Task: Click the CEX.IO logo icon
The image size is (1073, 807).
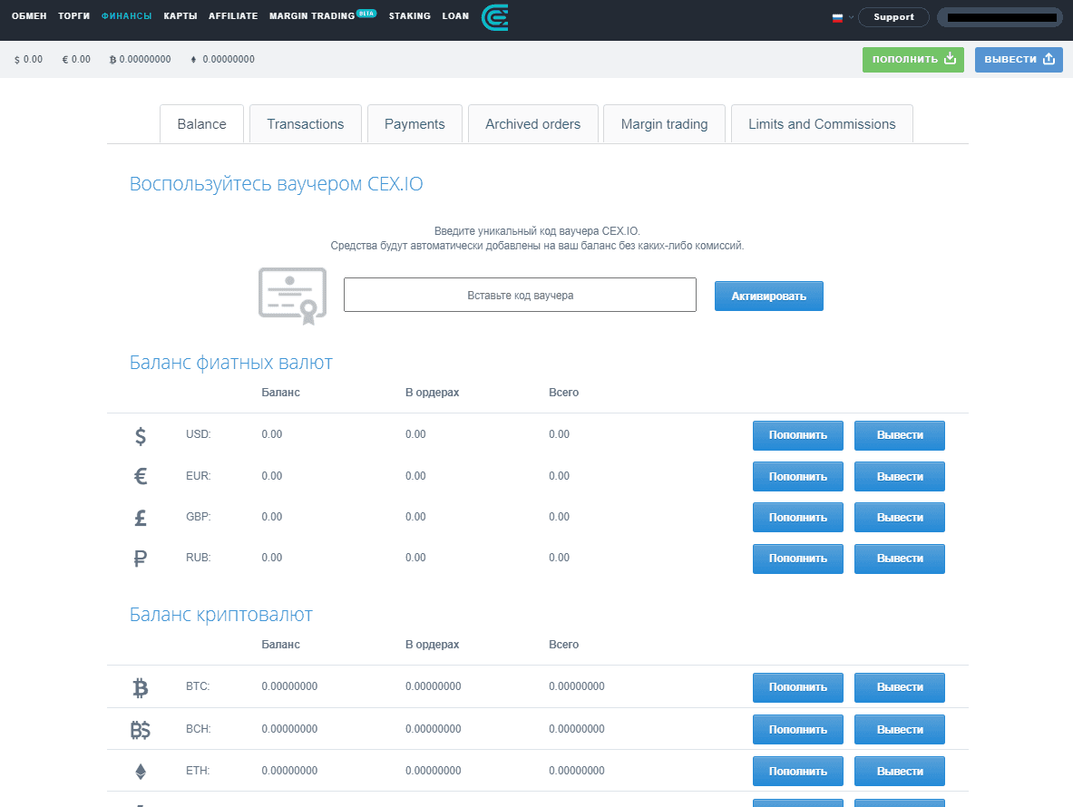Action: click(494, 17)
